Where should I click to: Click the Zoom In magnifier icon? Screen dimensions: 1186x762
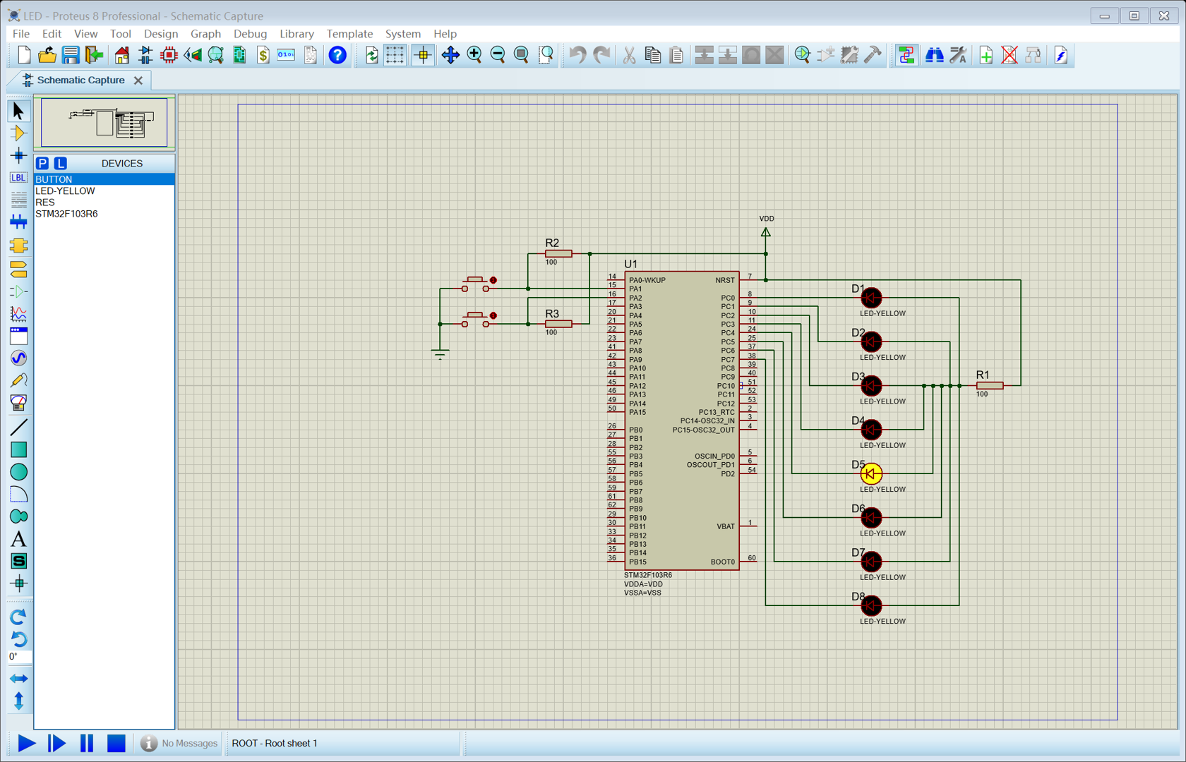click(474, 55)
